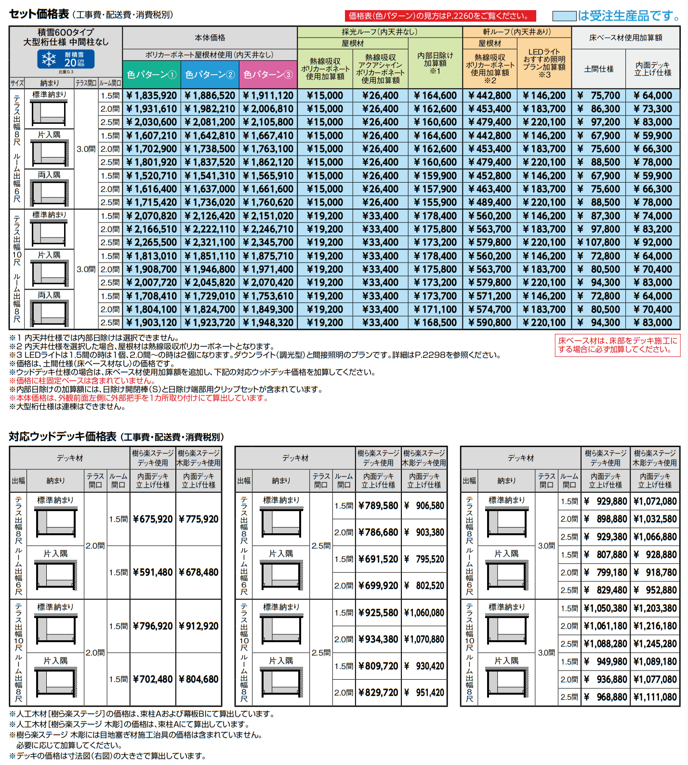Select the 採光ルーフ(内天井なし) header
This screenshot has width=688, height=765.
380,32
